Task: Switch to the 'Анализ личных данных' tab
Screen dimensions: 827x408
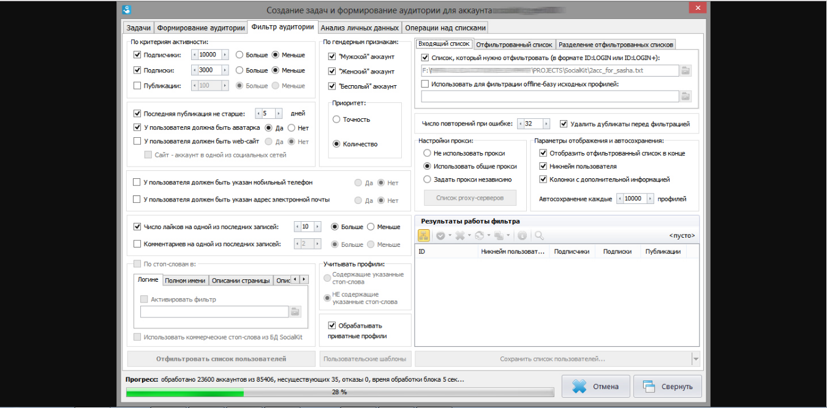Action: pyautogui.click(x=360, y=28)
